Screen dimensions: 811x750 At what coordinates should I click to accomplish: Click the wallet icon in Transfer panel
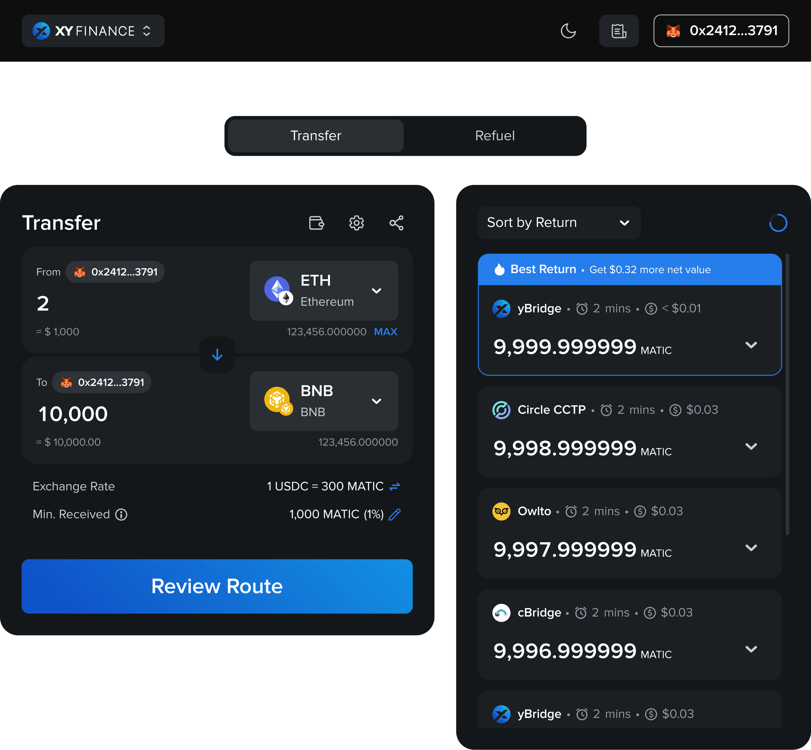coord(316,223)
